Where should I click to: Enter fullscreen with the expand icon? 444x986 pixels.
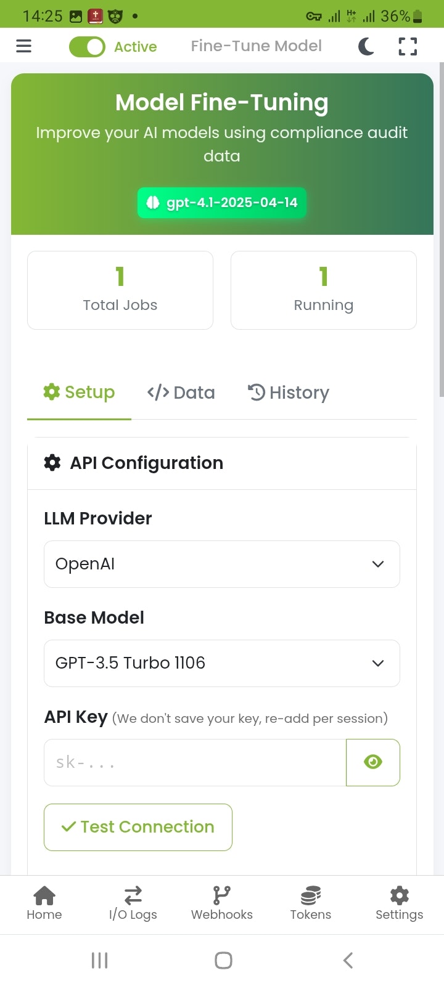pos(408,46)
